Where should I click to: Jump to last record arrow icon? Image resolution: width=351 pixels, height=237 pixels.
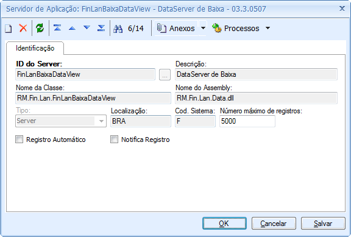tap(101, 28)
